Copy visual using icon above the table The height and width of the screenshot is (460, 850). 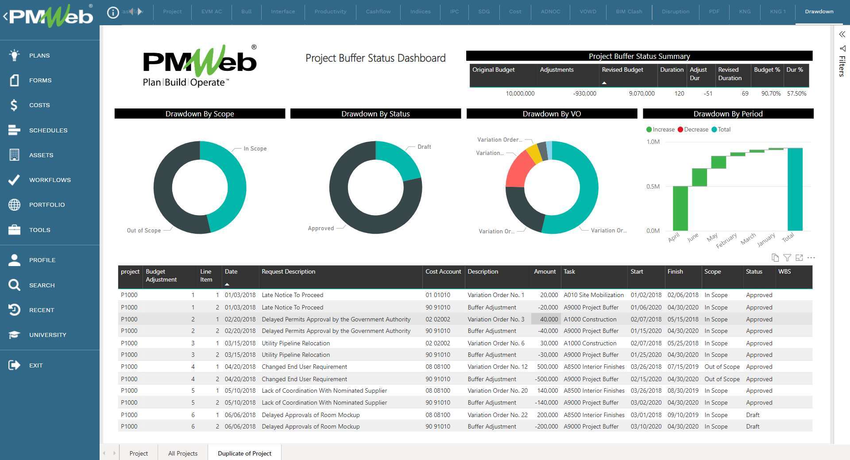coord(775,258)
